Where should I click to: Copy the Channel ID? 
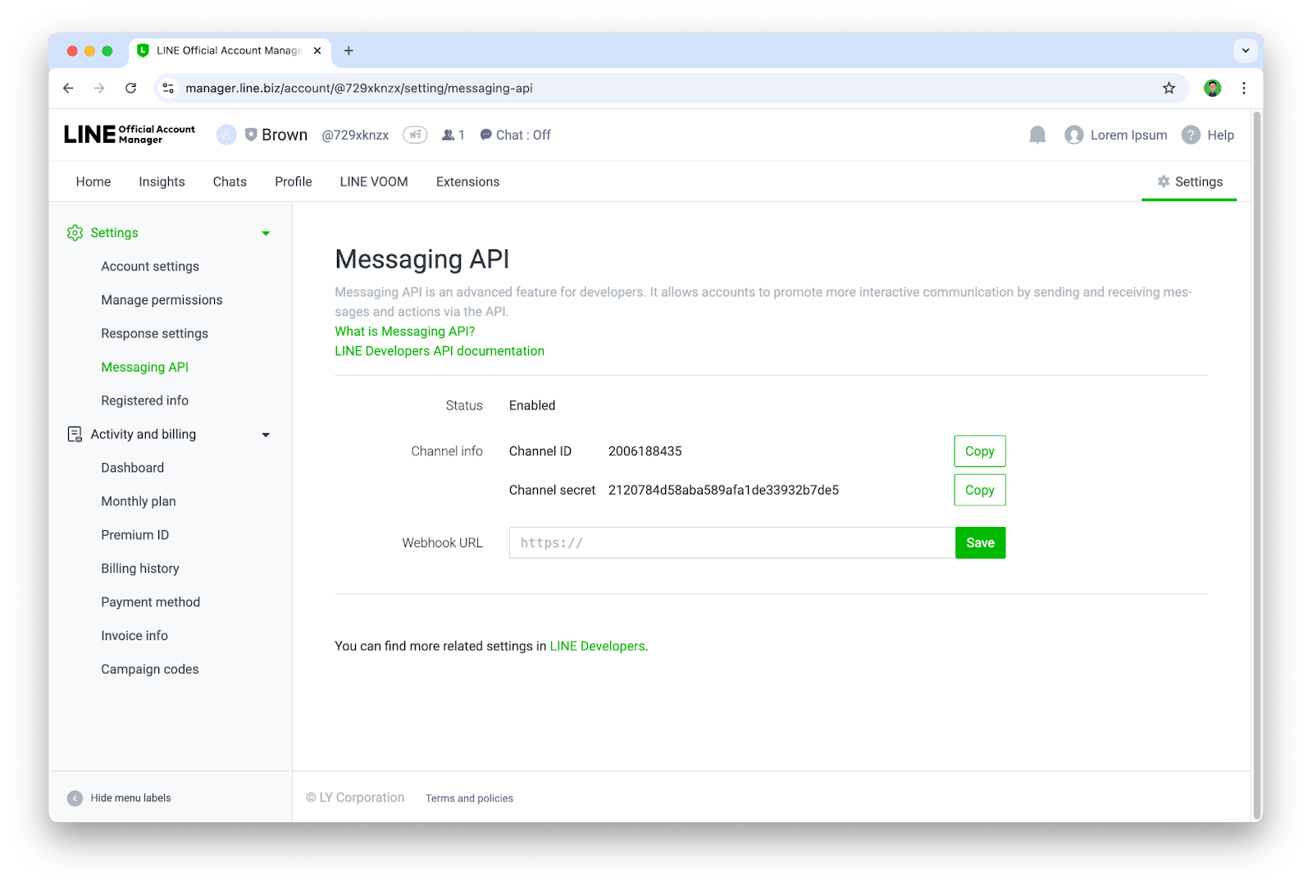click(x=979, y=451)
